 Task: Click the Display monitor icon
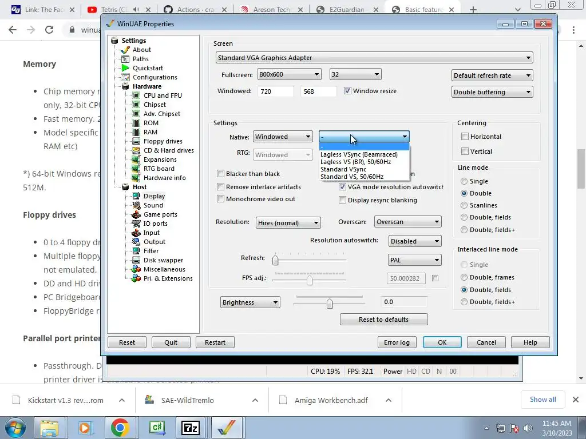tap(136, 196)
